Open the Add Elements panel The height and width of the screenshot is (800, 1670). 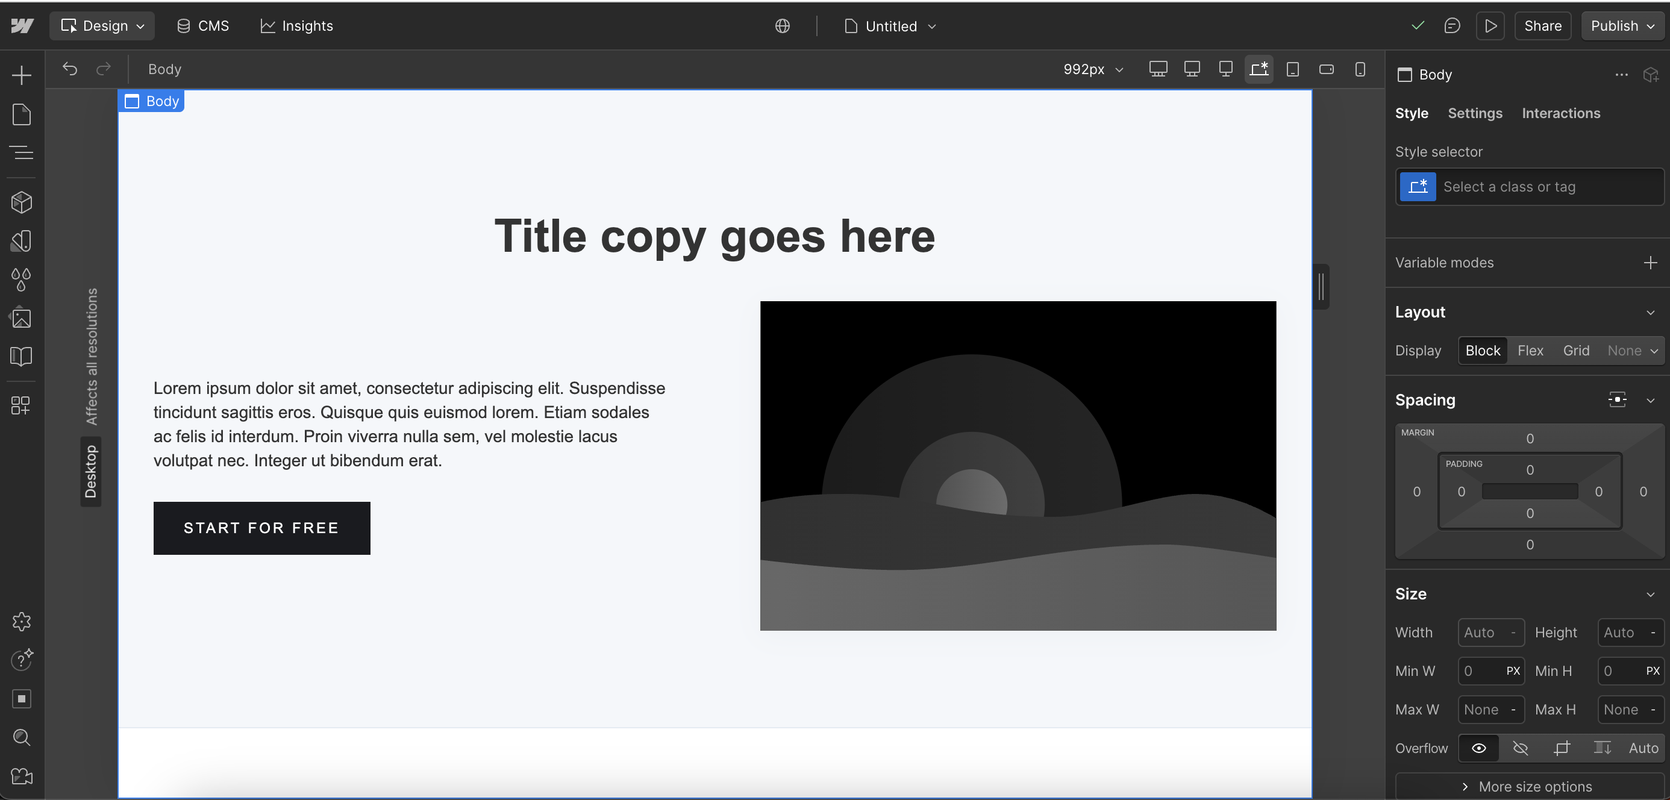pyautogui.click(x=22, y=75)
